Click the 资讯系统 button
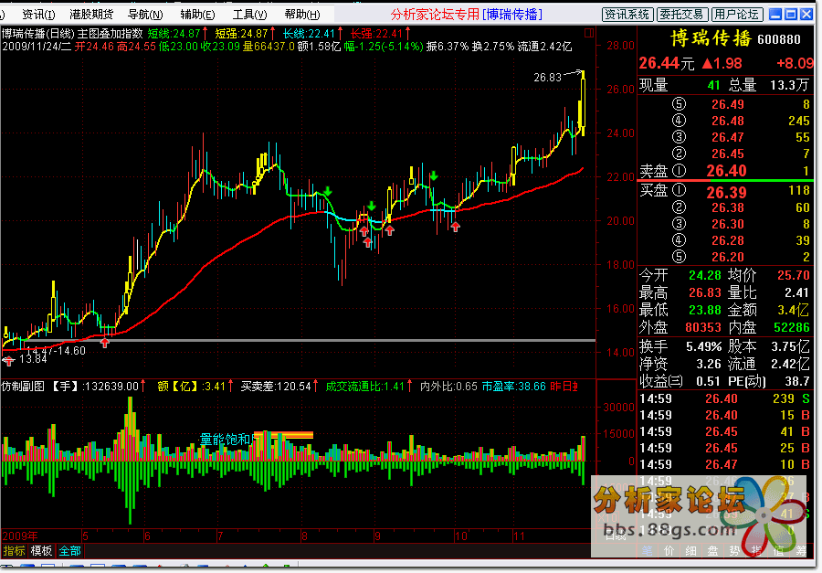Screen dimensions: 822x573 coord(627,15)
